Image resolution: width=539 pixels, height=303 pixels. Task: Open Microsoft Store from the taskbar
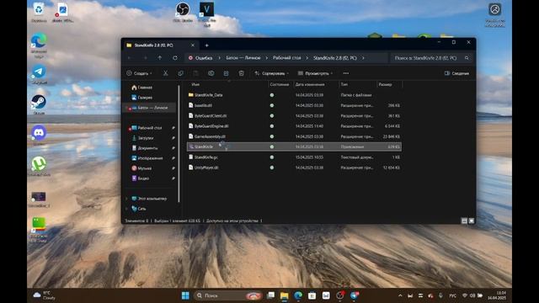pyautogui.click(x=312, y=295)
